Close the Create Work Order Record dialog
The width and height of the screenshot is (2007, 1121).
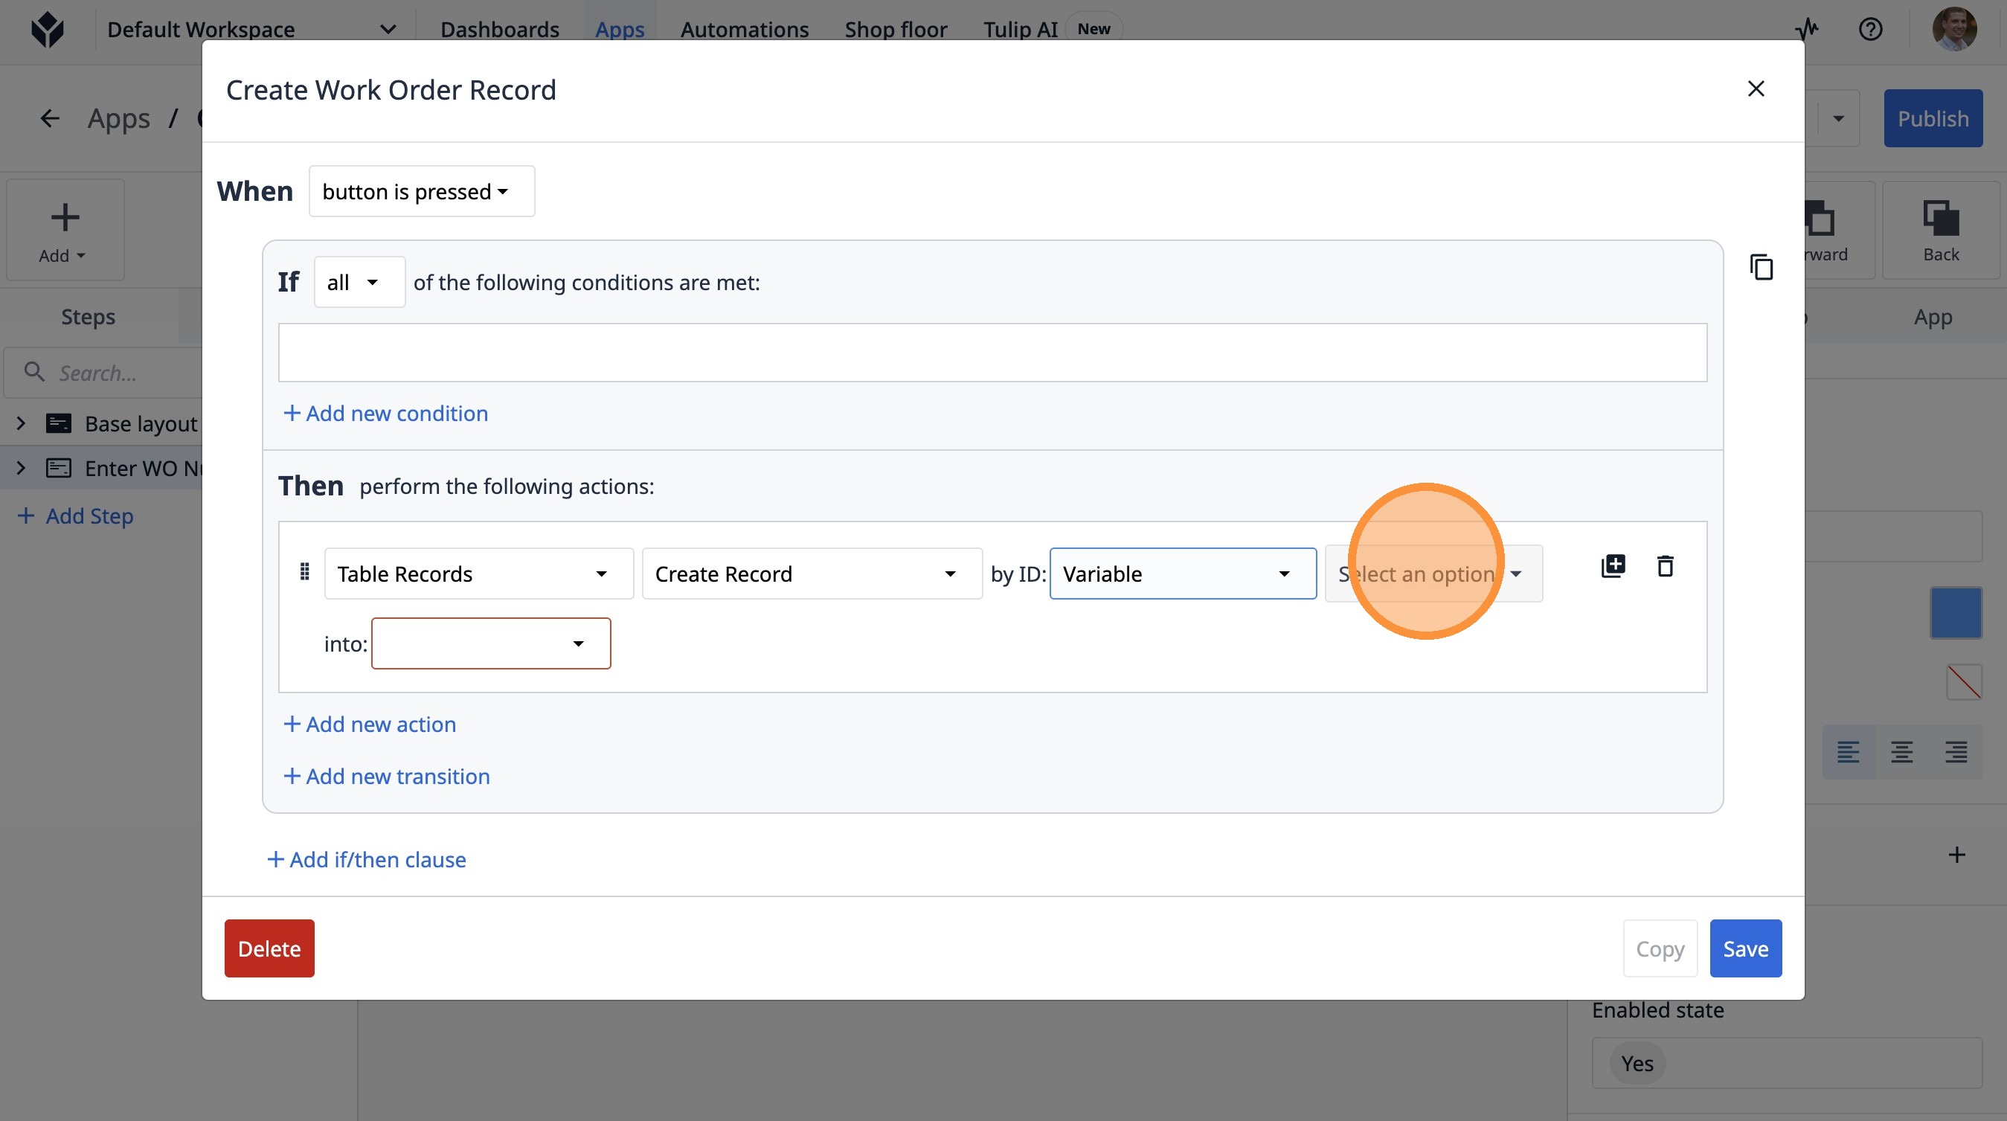[x=1756, y=89]
